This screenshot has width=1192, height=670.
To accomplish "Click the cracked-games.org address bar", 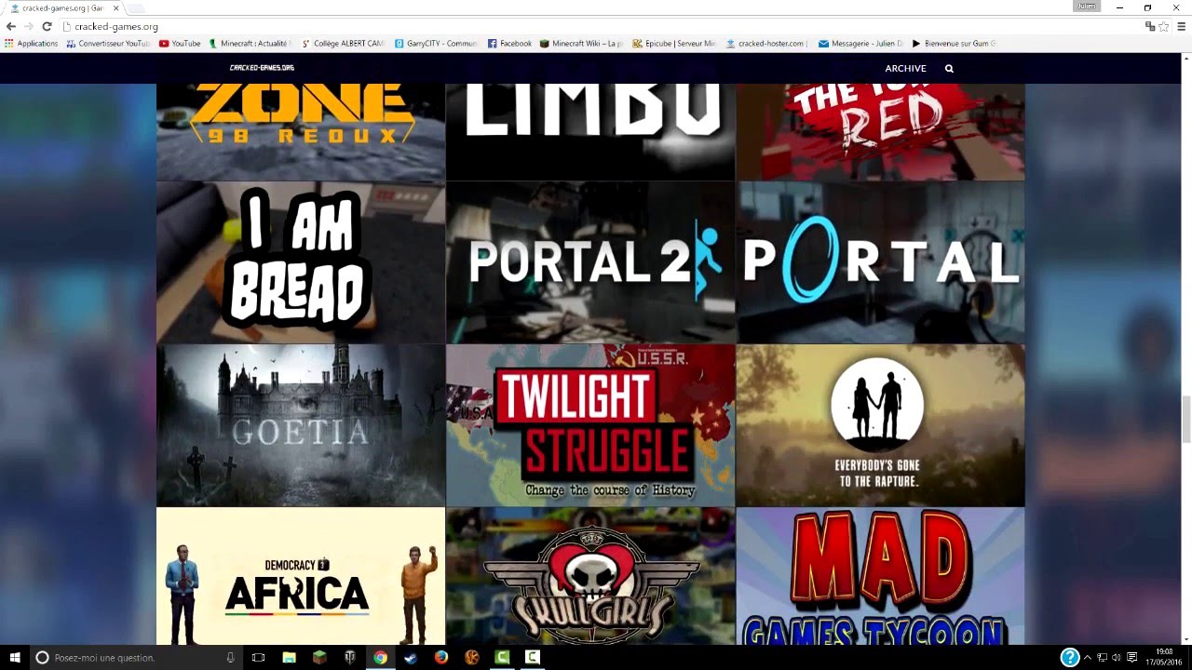I will [x=596, y=27].
